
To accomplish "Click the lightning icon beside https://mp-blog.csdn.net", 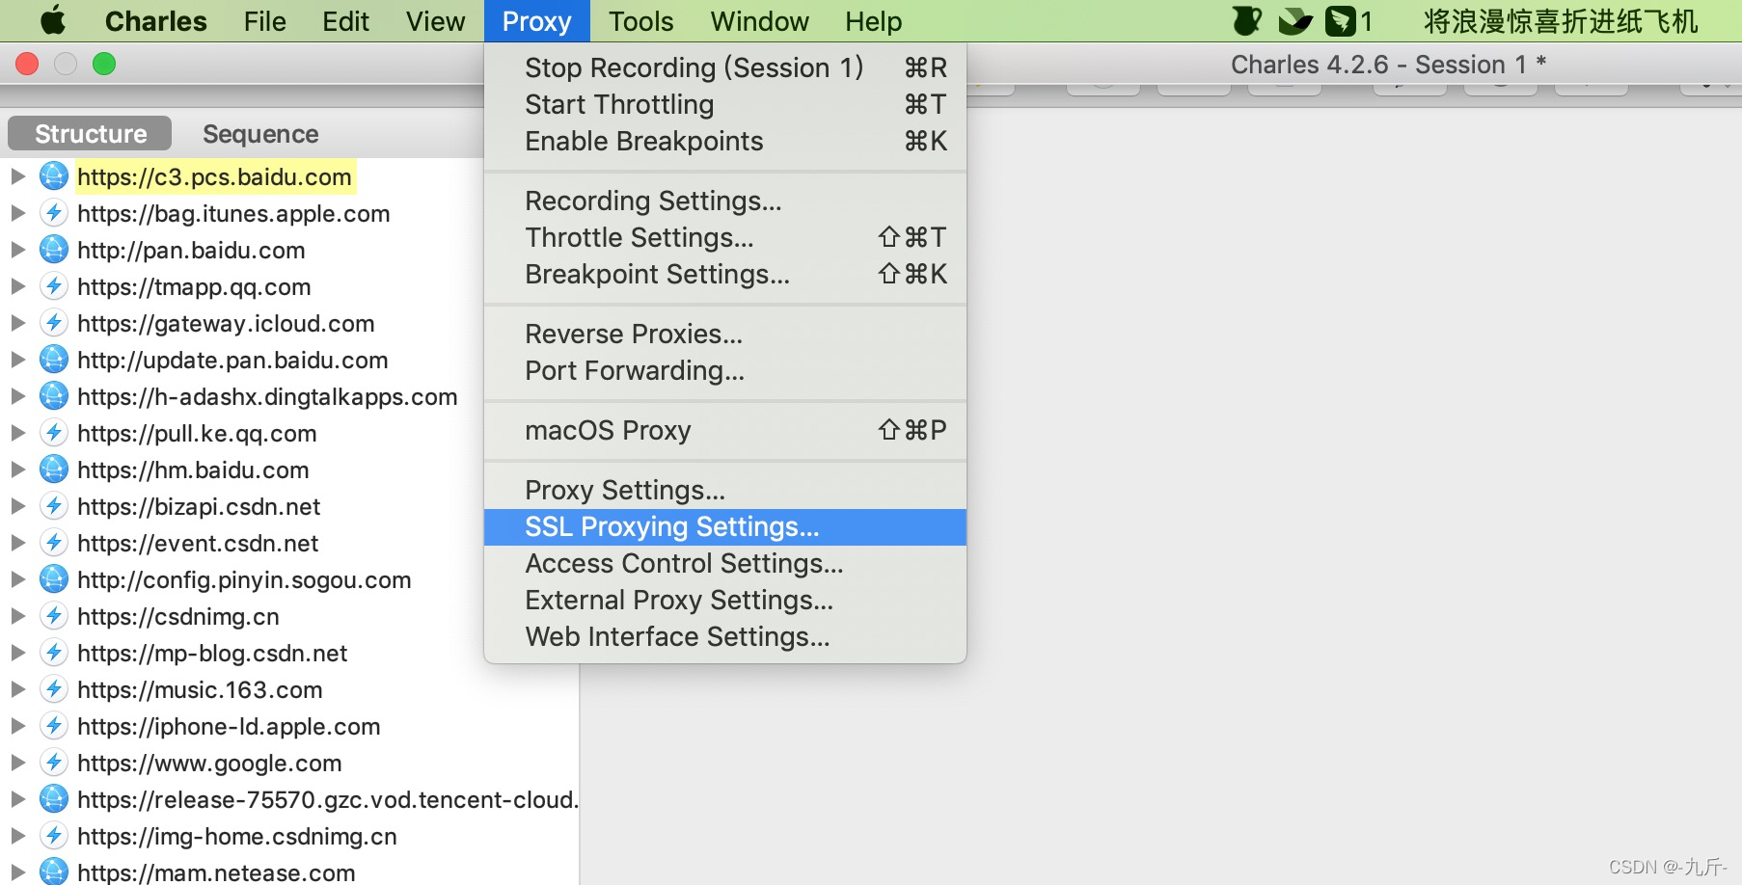I will click(x=54, y=653).
